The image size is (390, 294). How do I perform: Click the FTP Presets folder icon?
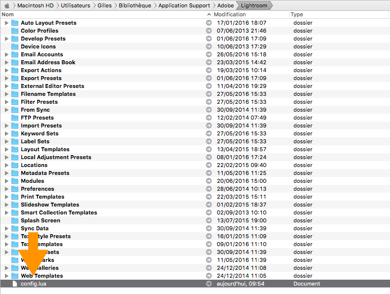click(x=15, y=118)
